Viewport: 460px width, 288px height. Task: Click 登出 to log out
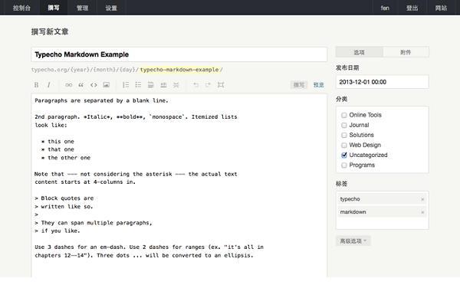412,8
